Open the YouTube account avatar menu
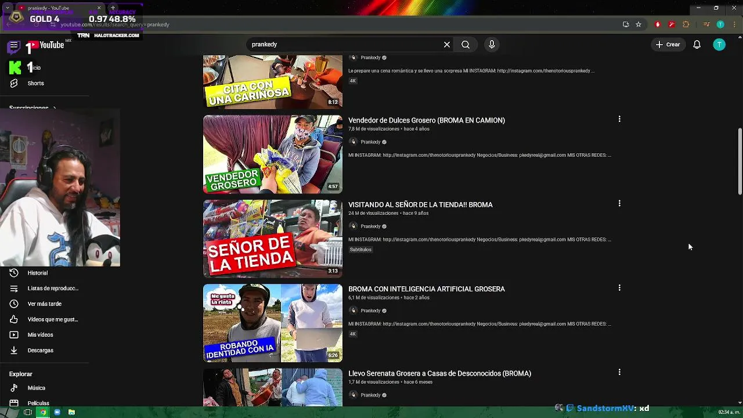The height and width of the screenshot is (418, 743). [x=719, y=45]
